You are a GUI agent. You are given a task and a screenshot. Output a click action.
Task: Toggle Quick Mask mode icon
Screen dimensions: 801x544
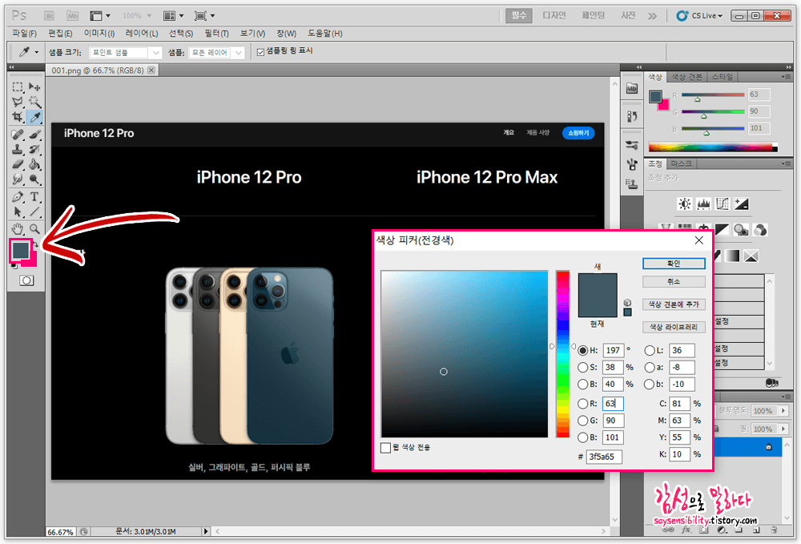[26, 280]
